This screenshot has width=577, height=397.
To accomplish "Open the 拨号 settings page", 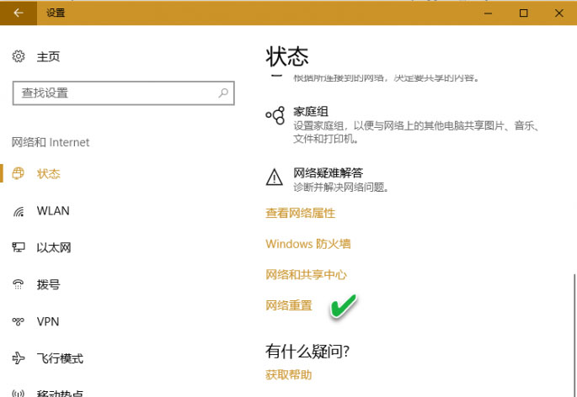I will point(48,284).
